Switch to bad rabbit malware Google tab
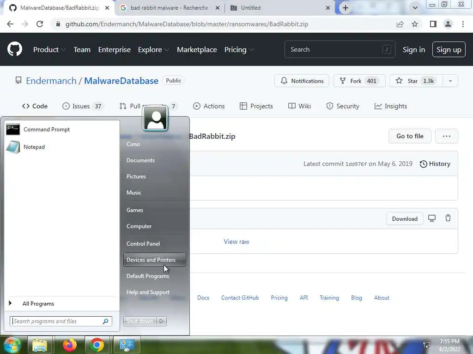The image size is (473, 354). 169,8
